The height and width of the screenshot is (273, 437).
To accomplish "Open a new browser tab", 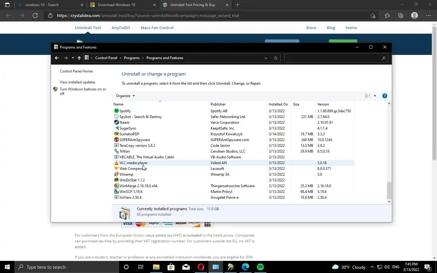I will pyautogui.click(x=238, y=5).
